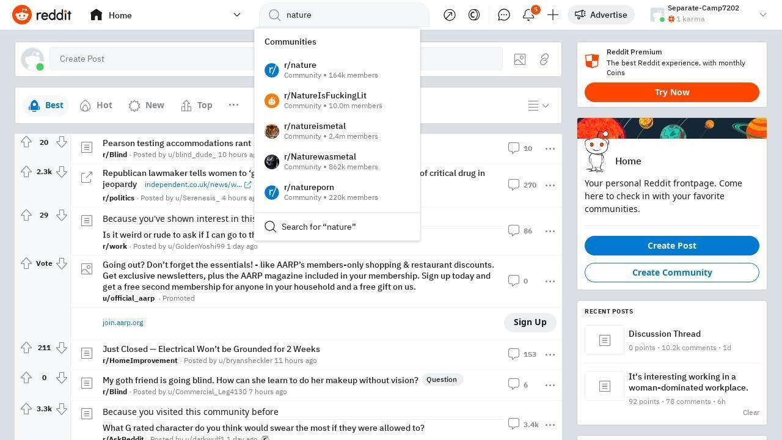Click the plus icon to create post
The image size is (782, 440).
click(x=553, y=15)
